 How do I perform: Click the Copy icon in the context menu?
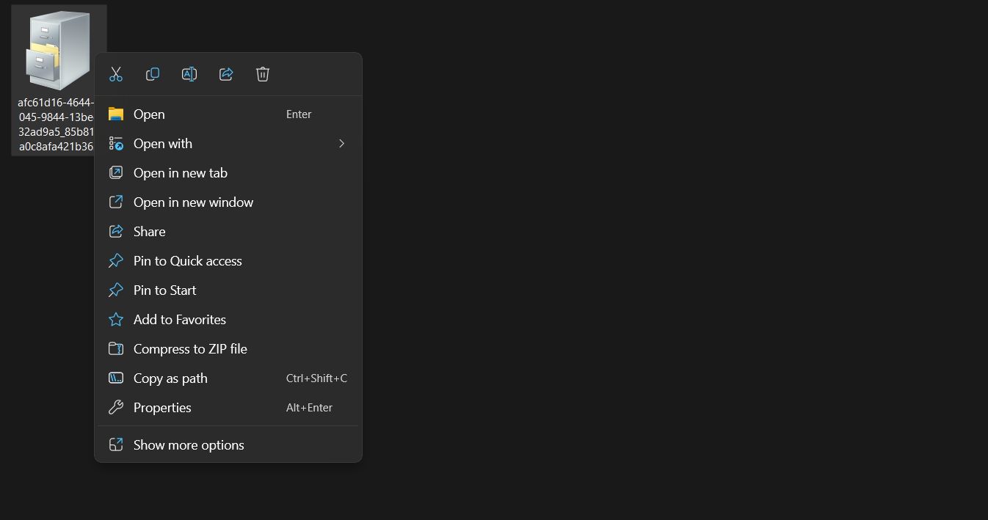[152, 73]
